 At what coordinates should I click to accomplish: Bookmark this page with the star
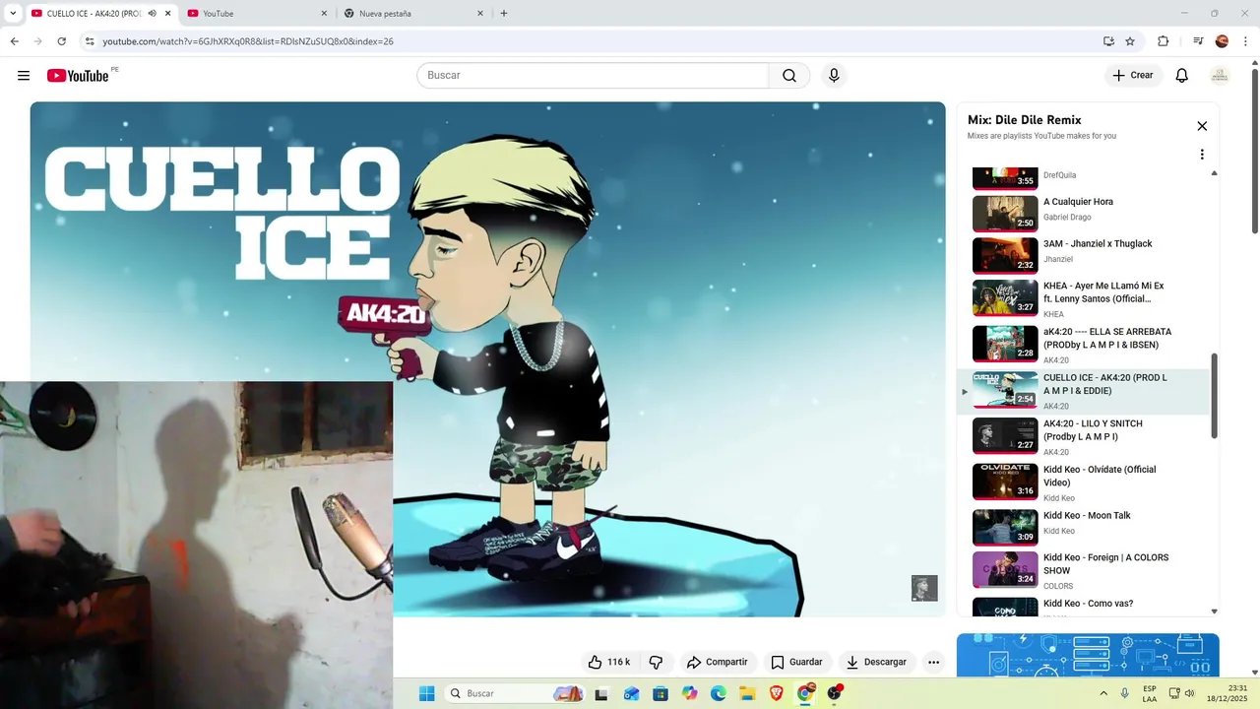tap(1130, 41)
